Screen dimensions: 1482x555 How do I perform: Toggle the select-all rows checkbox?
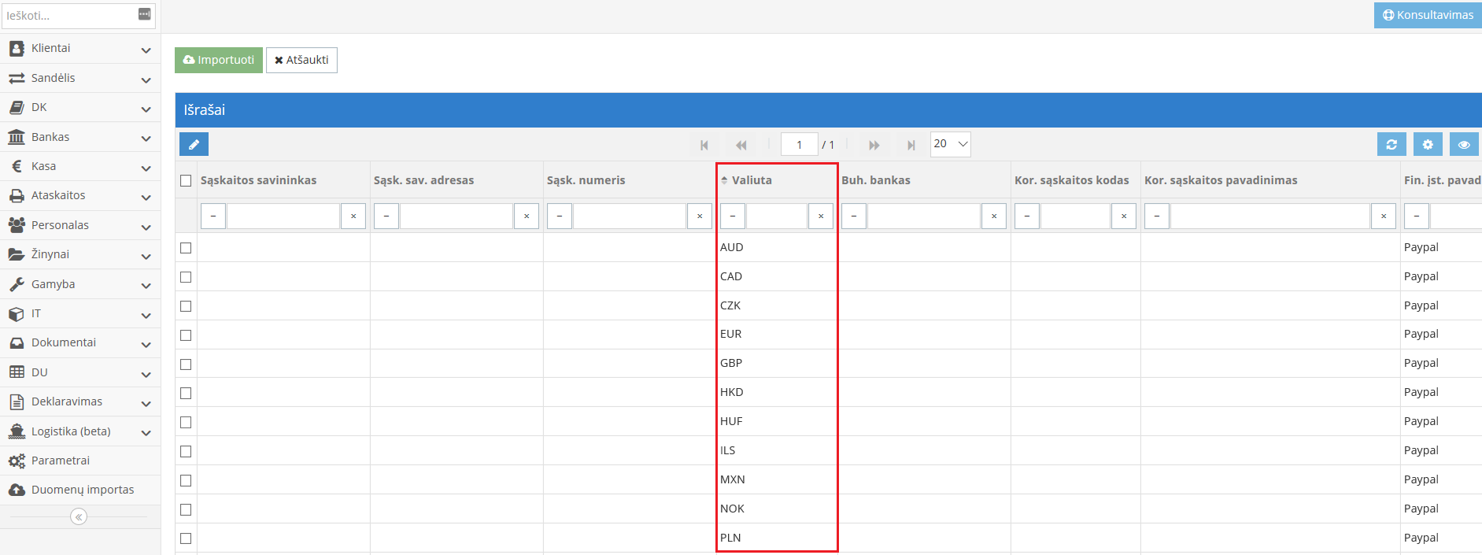click(186, 180)
